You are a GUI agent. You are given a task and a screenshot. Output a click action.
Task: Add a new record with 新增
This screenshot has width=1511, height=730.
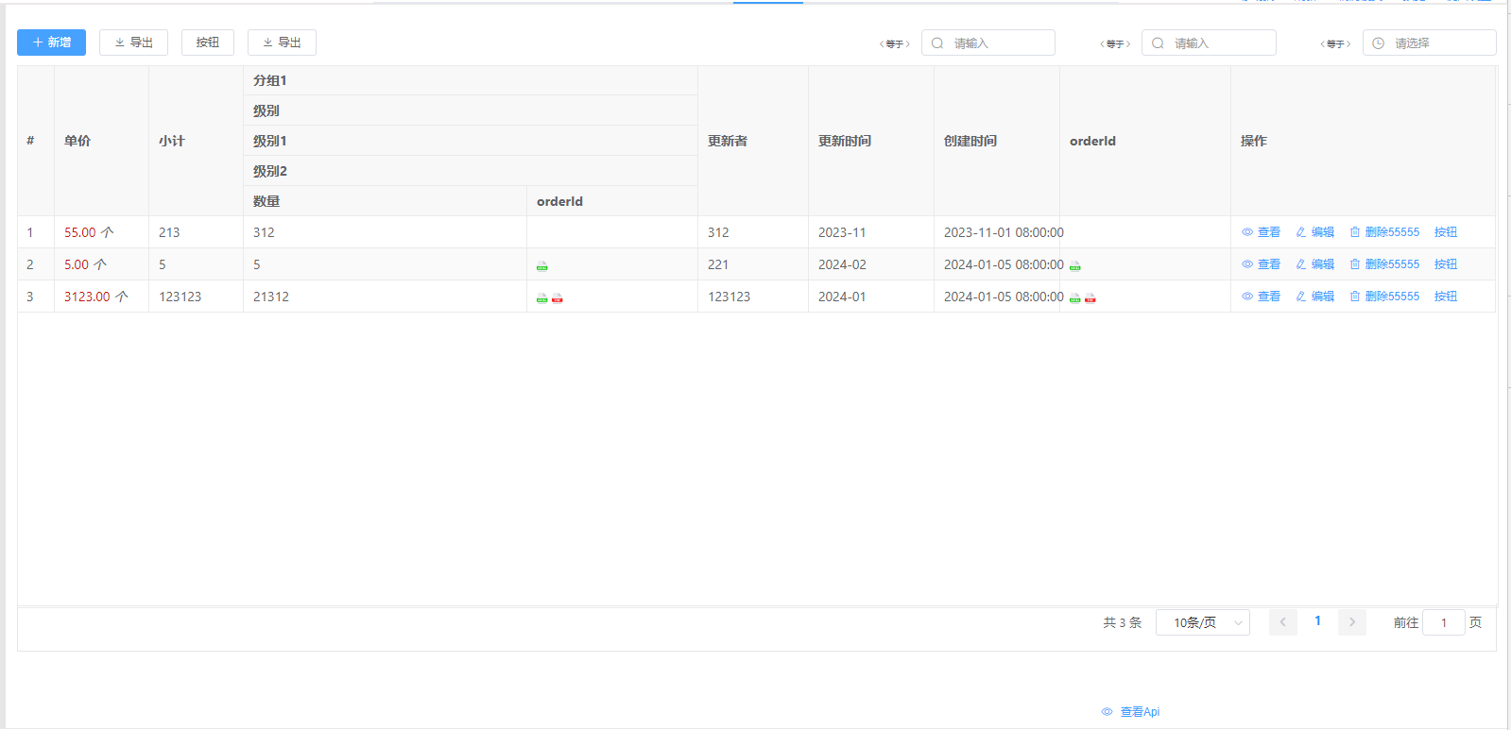[51, 42]
